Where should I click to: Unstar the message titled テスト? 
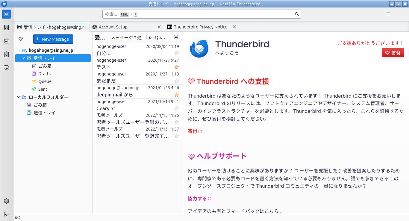click(177, 67)
